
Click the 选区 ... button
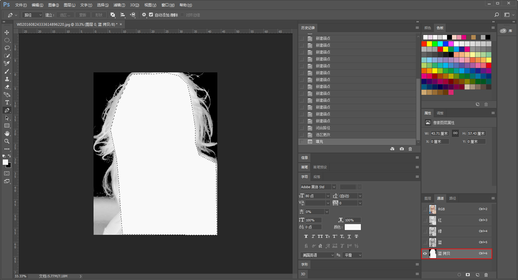point(65,15)
